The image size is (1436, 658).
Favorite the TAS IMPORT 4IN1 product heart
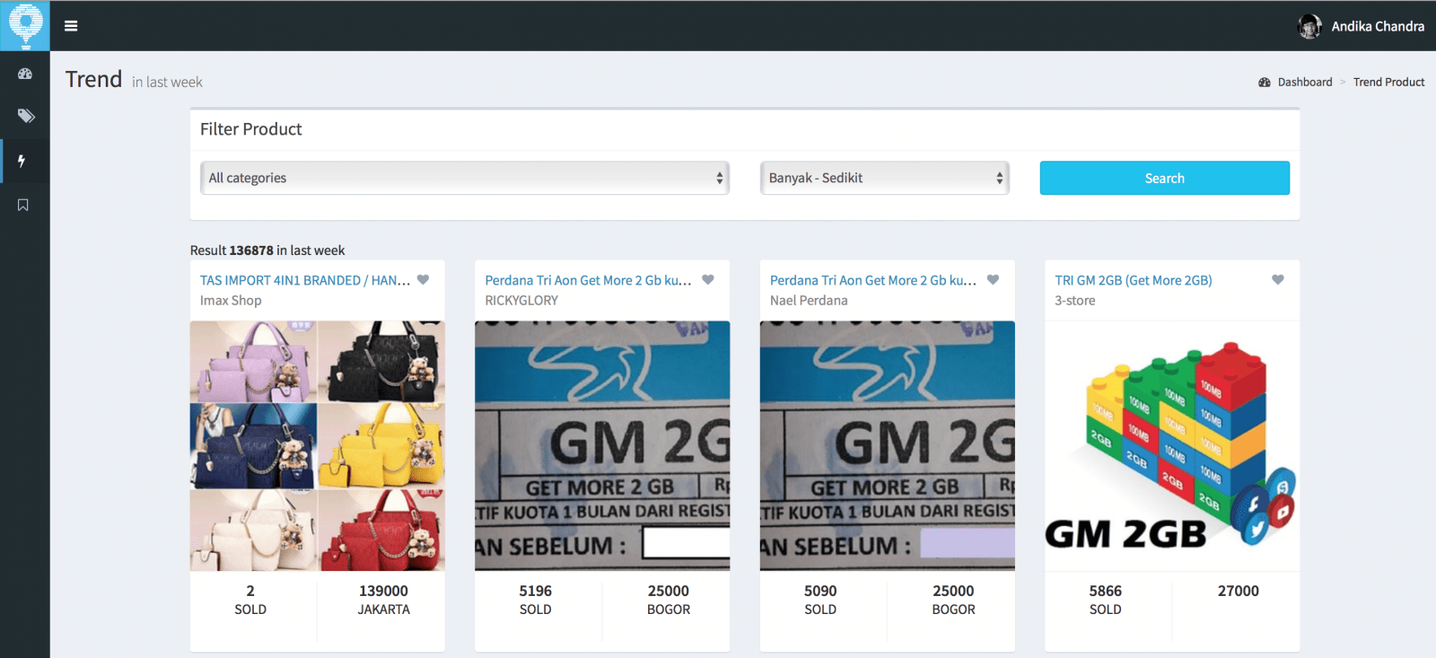pyautogui.click(x=423, y=280)
